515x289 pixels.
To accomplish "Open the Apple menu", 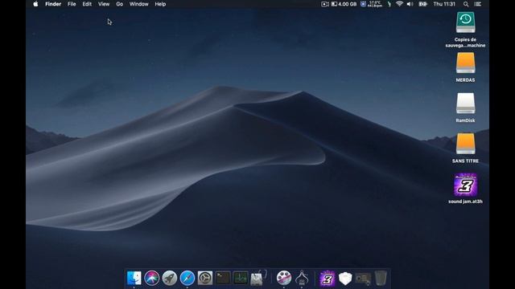I will point(35,4).
